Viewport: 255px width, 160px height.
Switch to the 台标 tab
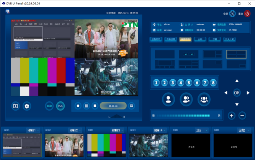coord(200,39)
